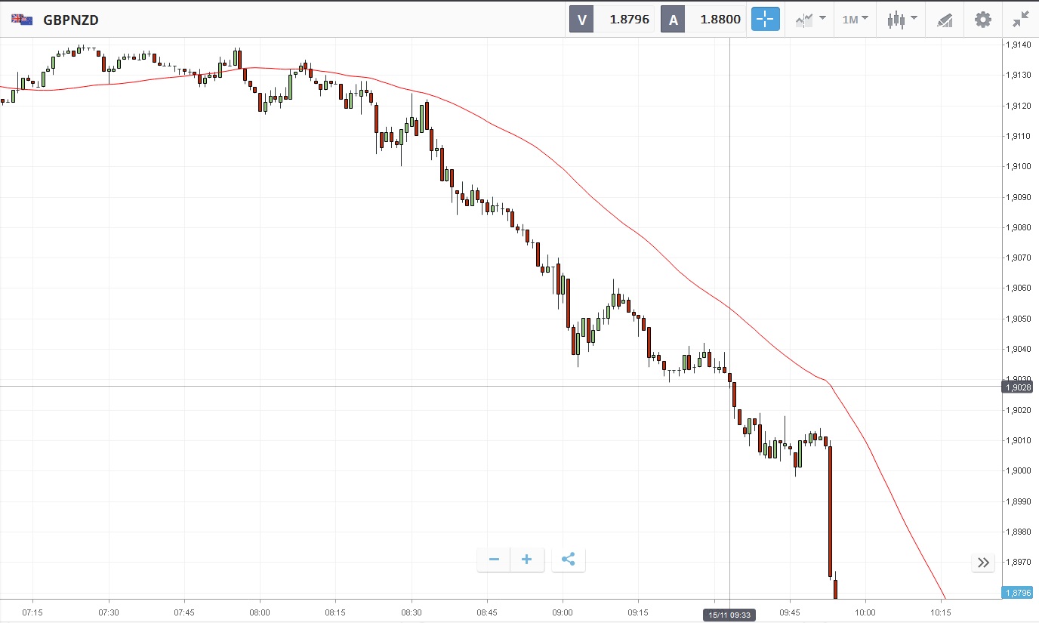Zoom in chart with plus button
1039x623 pixels.
click(527, 560)
